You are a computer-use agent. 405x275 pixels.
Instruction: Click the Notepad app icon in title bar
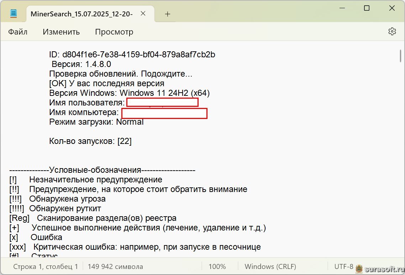click(14, 14)
